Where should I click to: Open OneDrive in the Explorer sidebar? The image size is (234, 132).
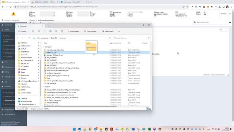coord(24,99)
